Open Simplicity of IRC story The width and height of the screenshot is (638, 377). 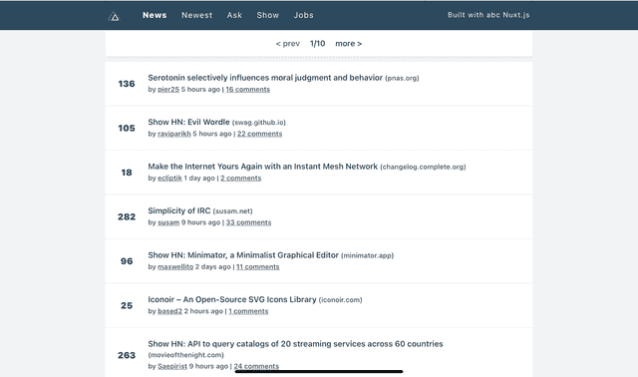tap(179, 210)
